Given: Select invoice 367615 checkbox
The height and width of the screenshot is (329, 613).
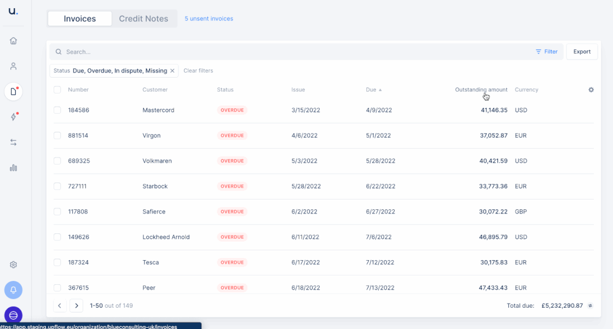Looking at the screenshot, I should (57, 287).
